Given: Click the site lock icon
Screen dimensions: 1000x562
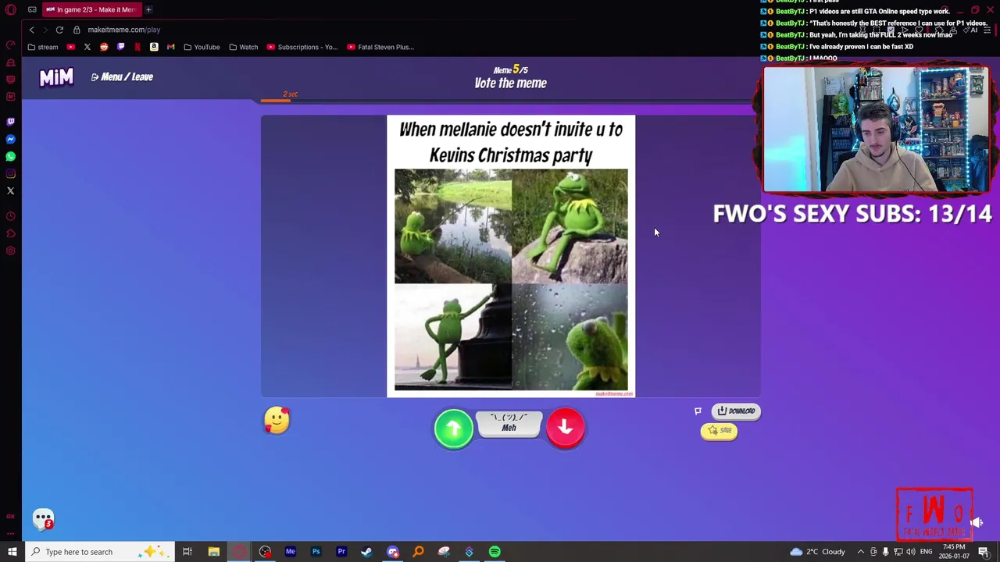Looking at the screenshot, I should [77, 30].
